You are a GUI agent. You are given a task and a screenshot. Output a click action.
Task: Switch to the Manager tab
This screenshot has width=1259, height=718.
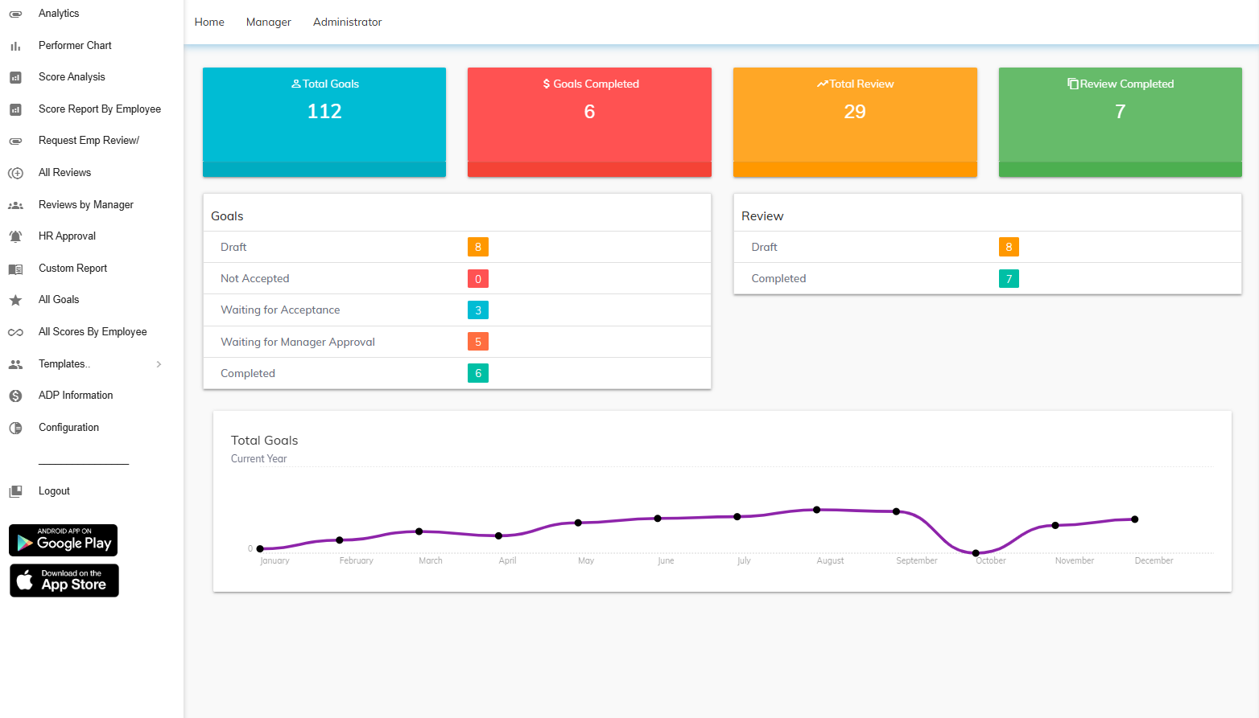tap(269, 22)
